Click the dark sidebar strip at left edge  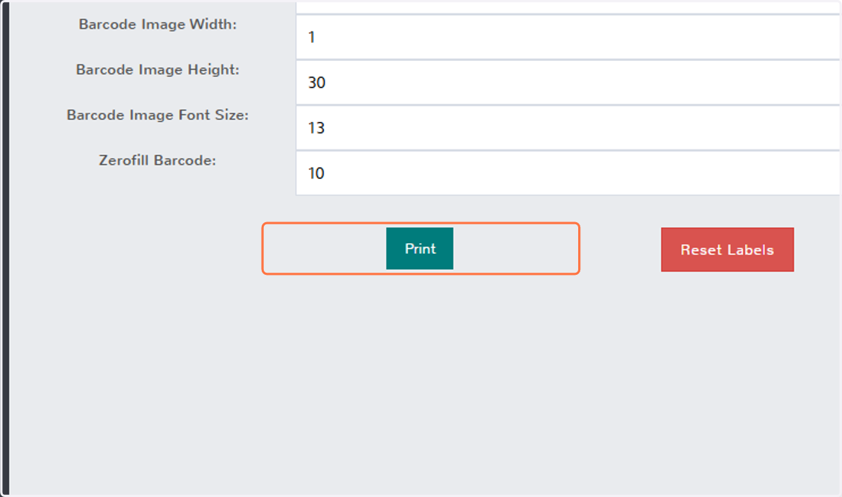(6, 248)
